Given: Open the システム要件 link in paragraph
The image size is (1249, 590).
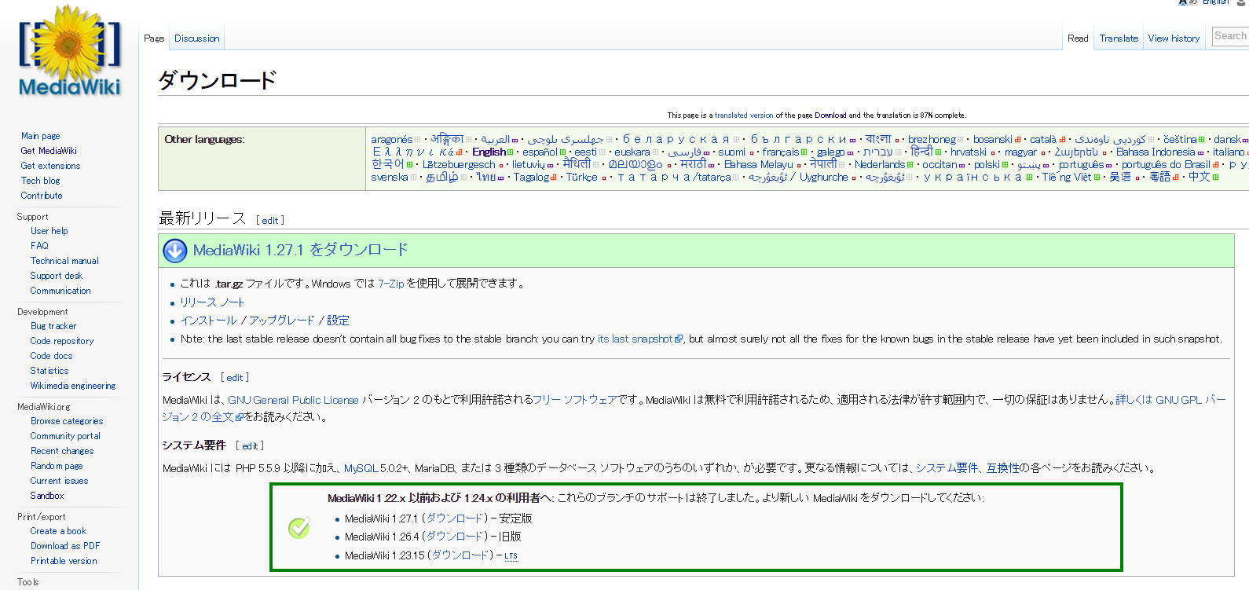Looking at the screenshot, I should point(947,468).
